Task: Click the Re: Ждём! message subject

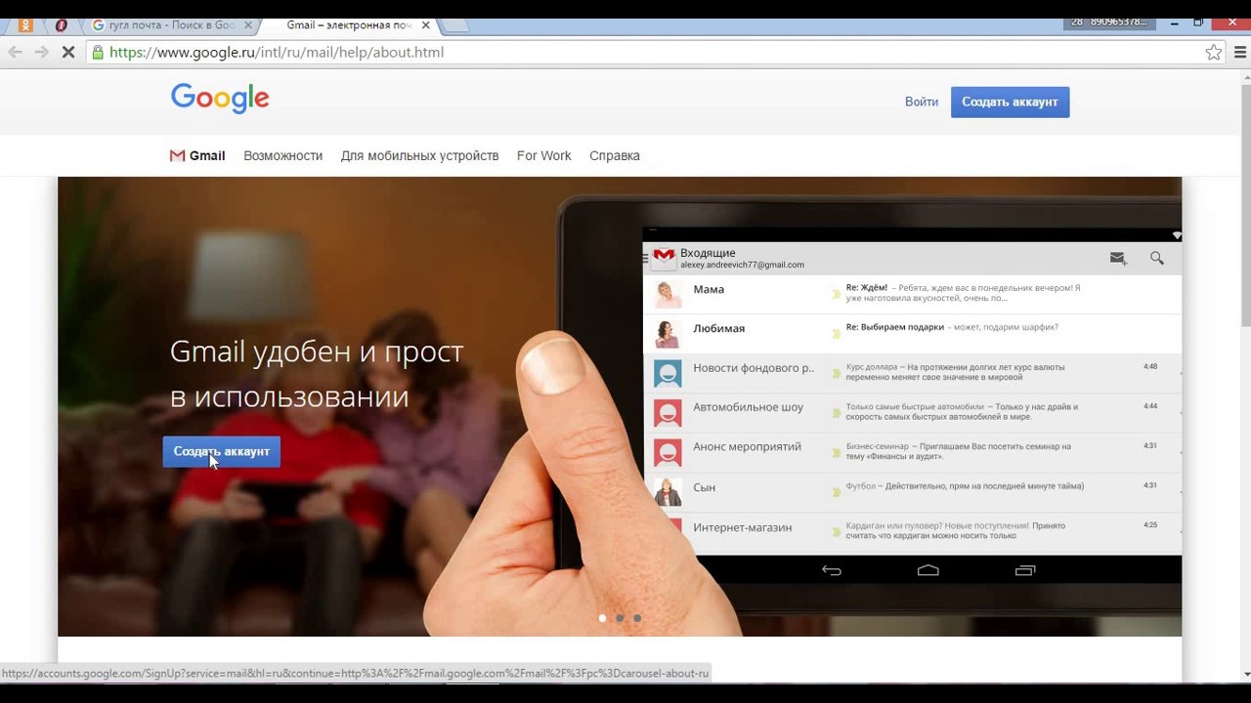Action: [x=867, y=288]
